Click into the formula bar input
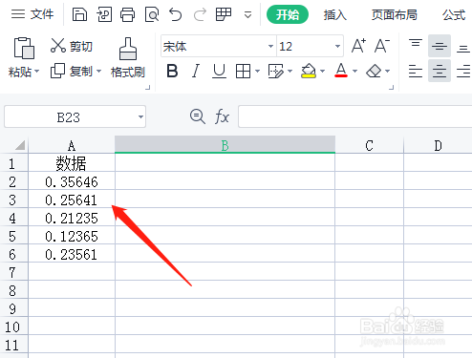This screenshot has width=472, height=358. click(x=355, y=116)
